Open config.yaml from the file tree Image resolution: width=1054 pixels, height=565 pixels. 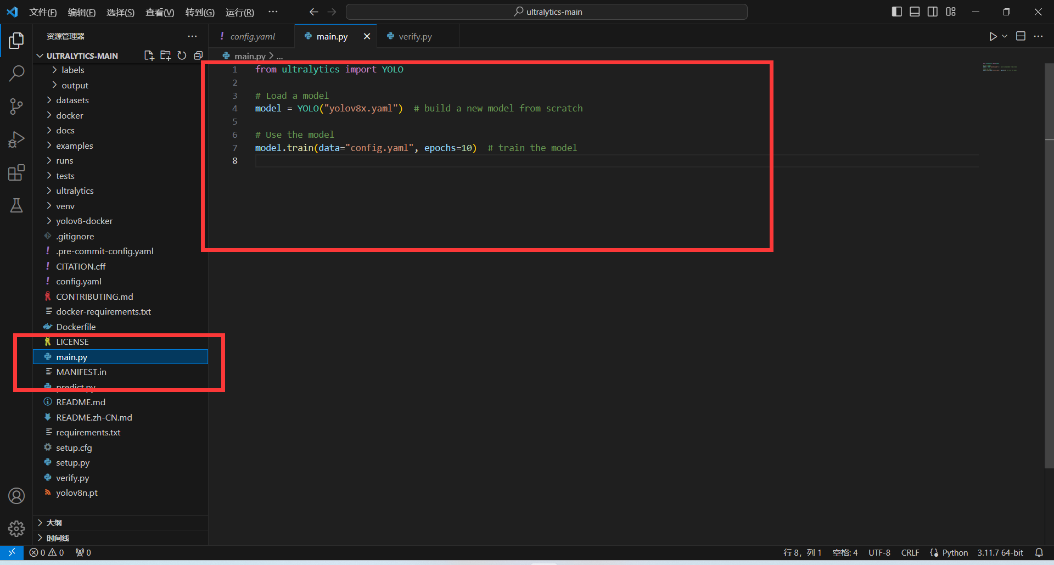coord(121,281)
